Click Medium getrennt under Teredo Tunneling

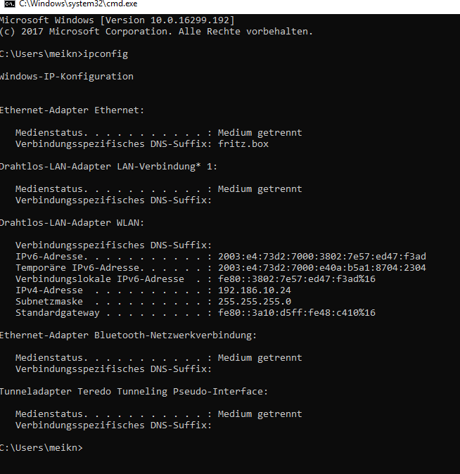tap(260, 414)
